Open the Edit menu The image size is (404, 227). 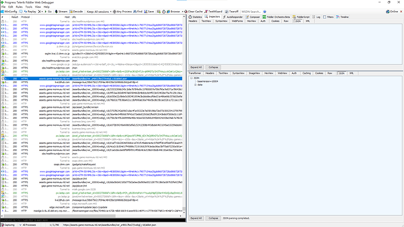(x=11, y=7)
